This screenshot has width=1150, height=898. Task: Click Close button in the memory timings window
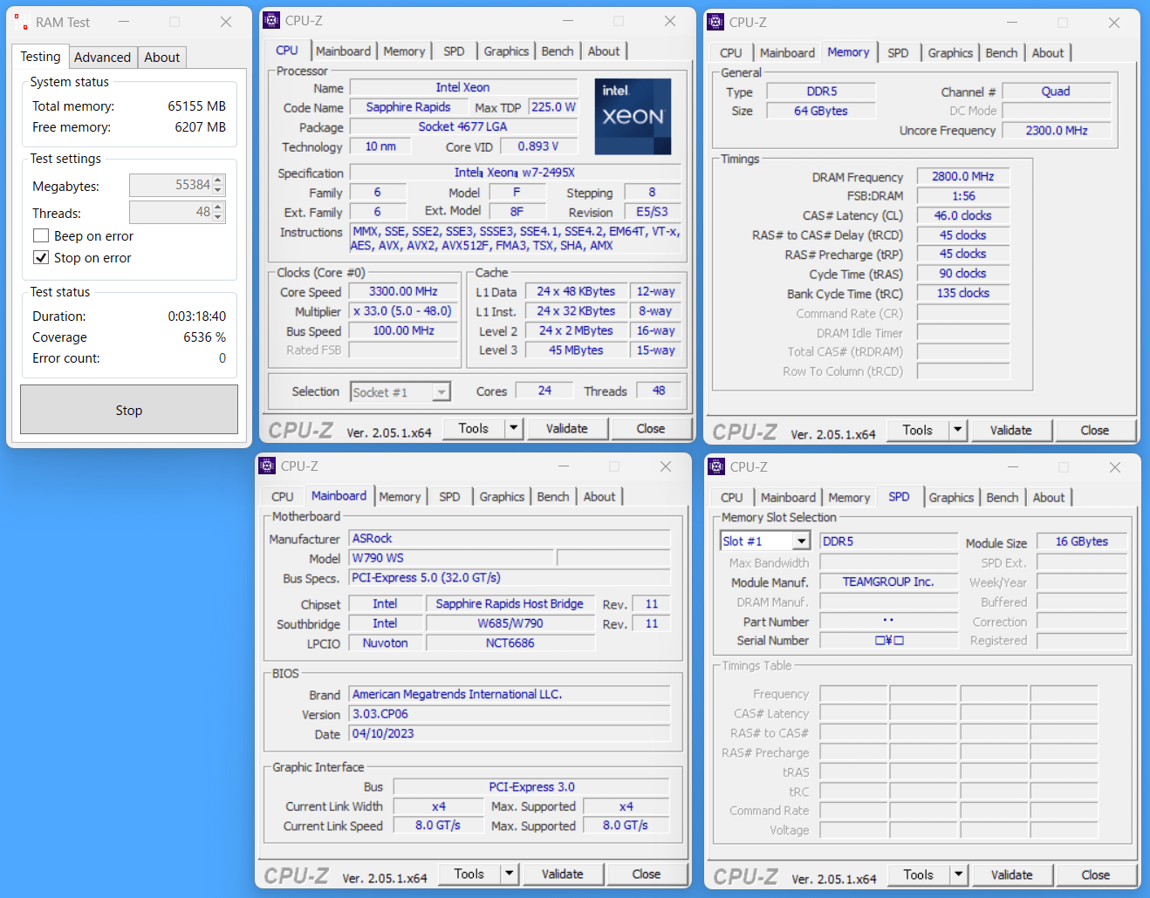1095,430
